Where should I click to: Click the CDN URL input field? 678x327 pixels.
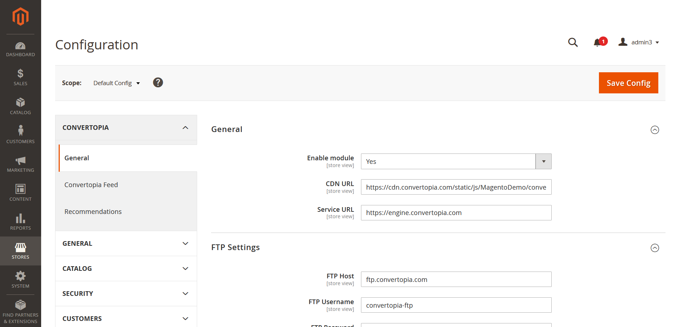[x=456, y=187]
